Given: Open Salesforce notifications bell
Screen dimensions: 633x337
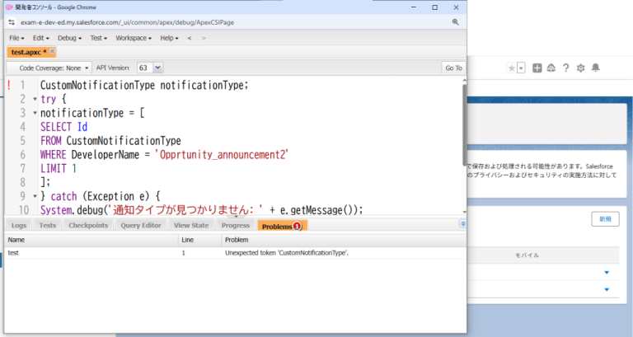Looking at the screenshot, I should pos(595,68).
